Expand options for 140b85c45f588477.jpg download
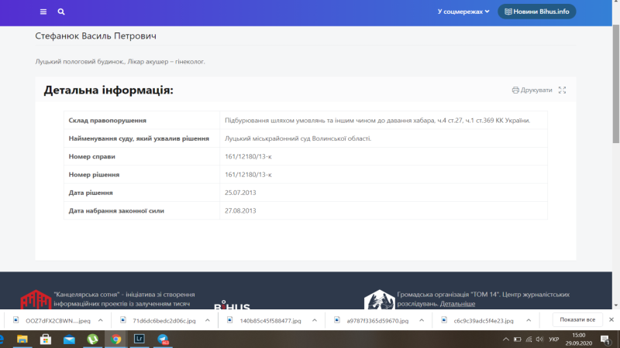 [x=314, y=320]
